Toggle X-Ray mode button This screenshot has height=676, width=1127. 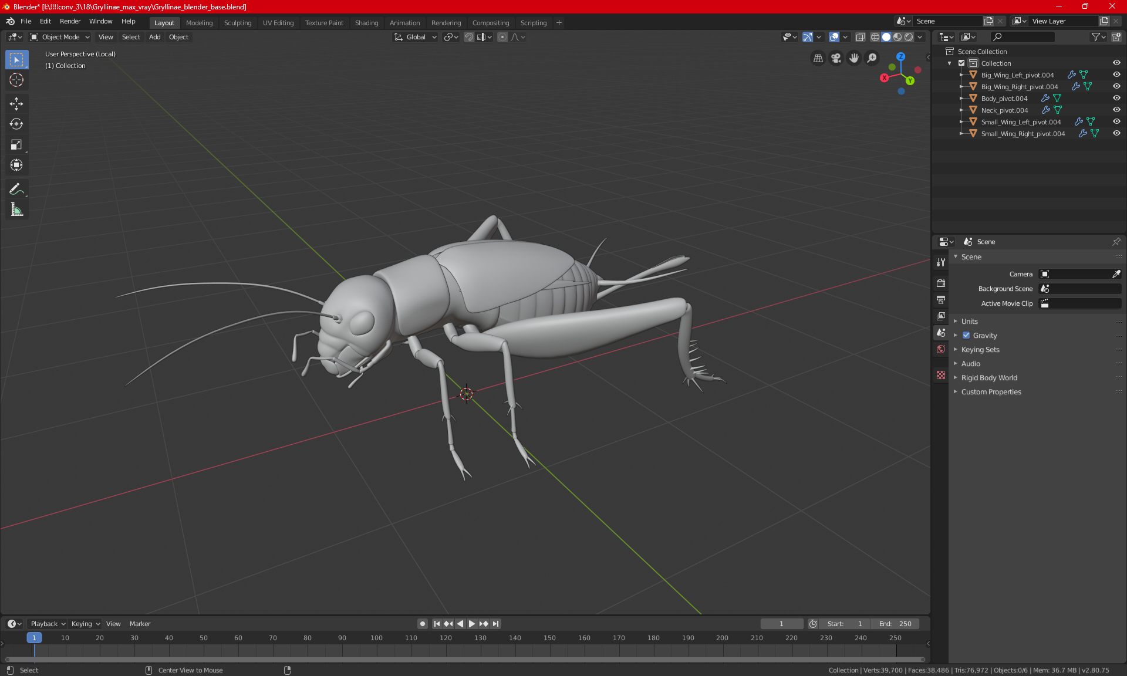[860, 37]
